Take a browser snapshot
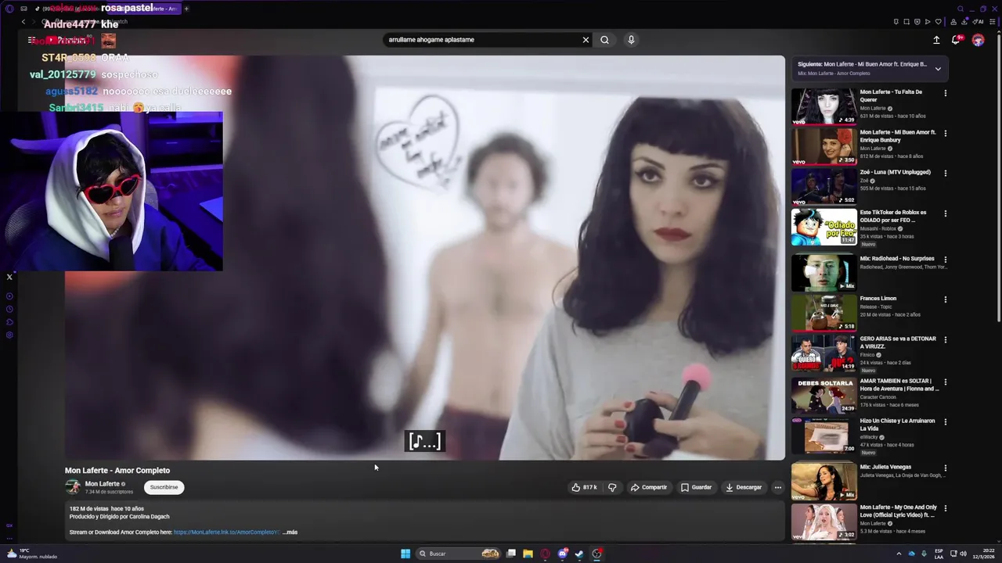This screenshot has height=563, width=1002. 906,22
